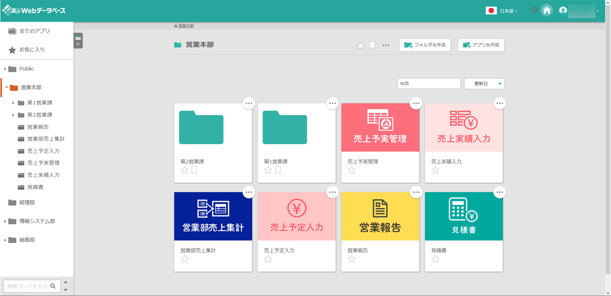Favorite the 売上予実管理 app with its star
The height and width of the screenshot is (296, 611).
click(x=352, y=170)
